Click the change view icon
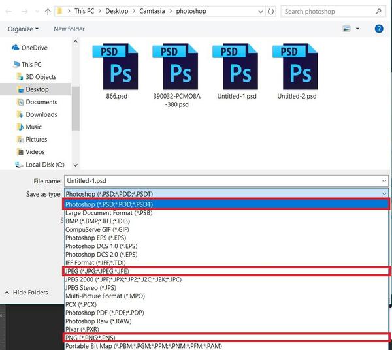The height and width of the screenshot is (350, 392). tap(346, 29)
